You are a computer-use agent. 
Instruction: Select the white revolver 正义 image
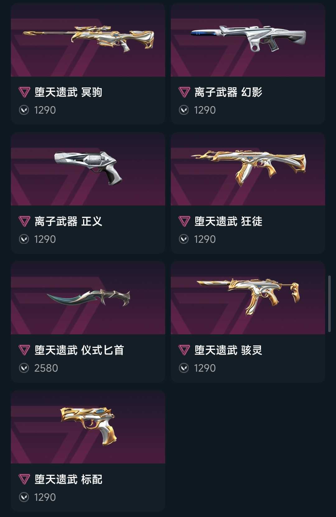click(x=88, y=169)
